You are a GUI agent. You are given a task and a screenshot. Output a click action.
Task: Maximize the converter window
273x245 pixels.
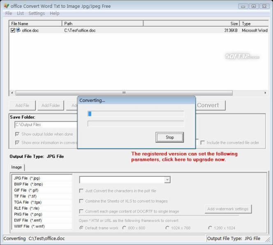click(x=254, y=6)
